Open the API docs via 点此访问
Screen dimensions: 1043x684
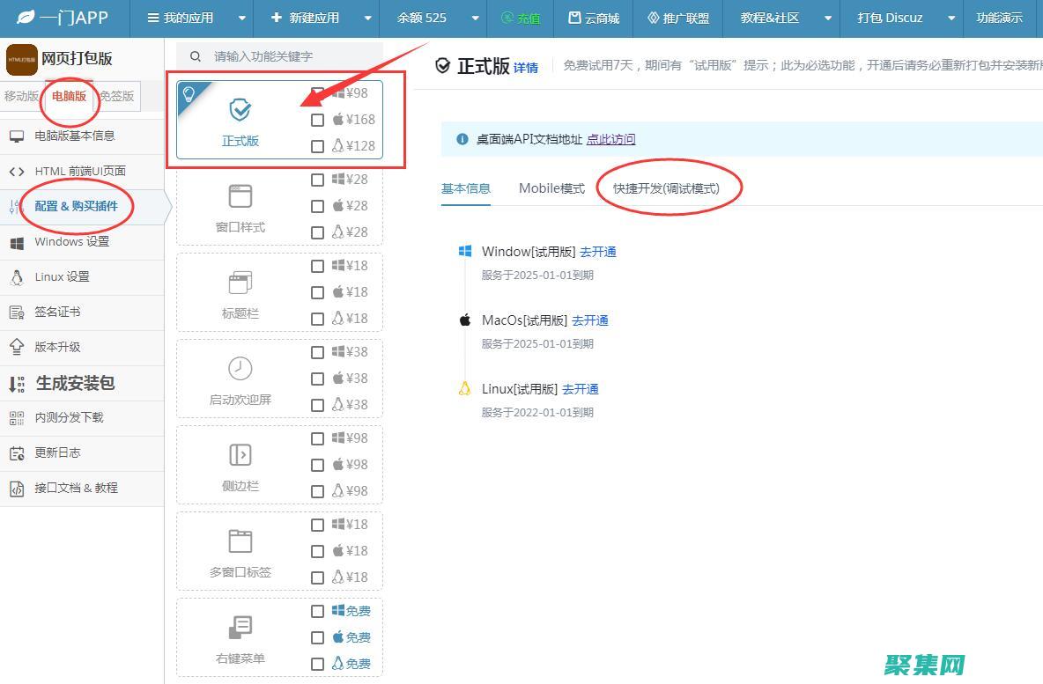coord(611,139)
